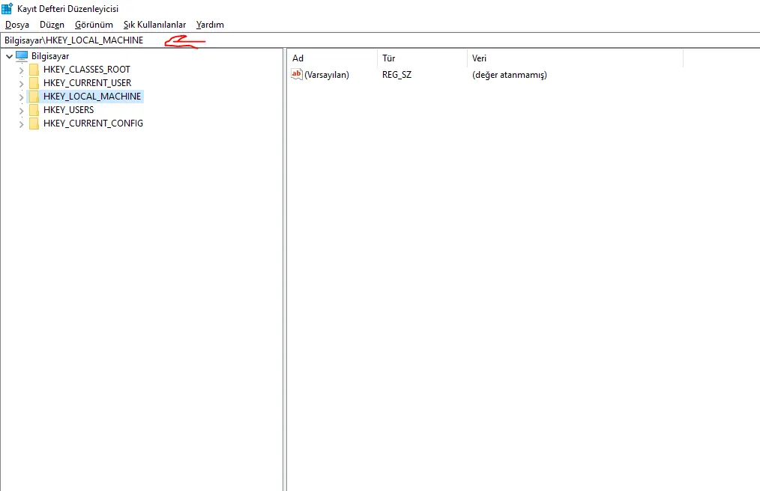This screenshot has height=491, width=760.
Task: Select the HKEY_USERS tree label
Action: point(68,110)
